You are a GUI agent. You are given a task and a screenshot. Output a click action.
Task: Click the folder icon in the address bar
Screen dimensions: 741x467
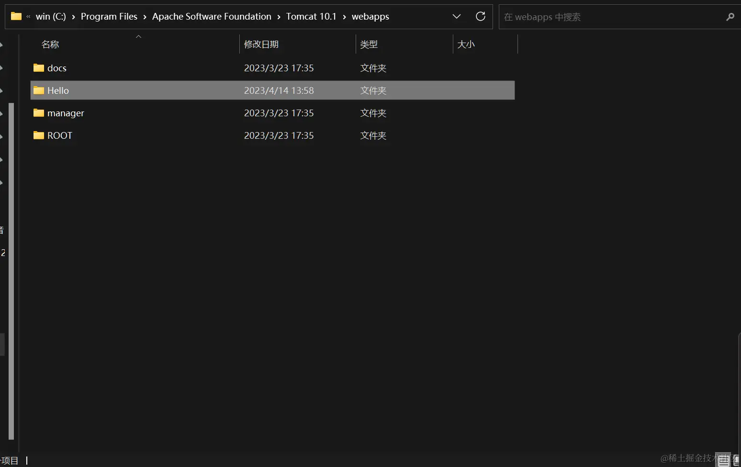pos(16,16)
